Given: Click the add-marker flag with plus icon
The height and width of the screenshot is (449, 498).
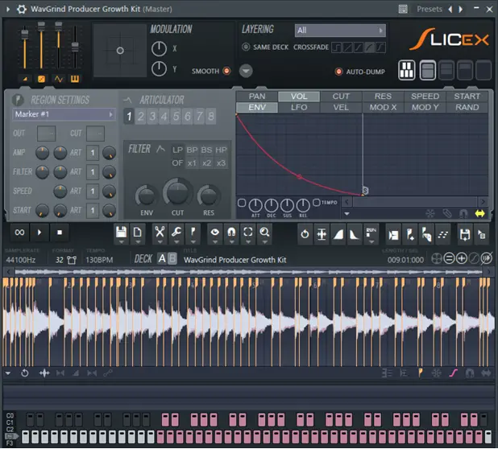Looking at the screenshot, I should coord(409,235).
